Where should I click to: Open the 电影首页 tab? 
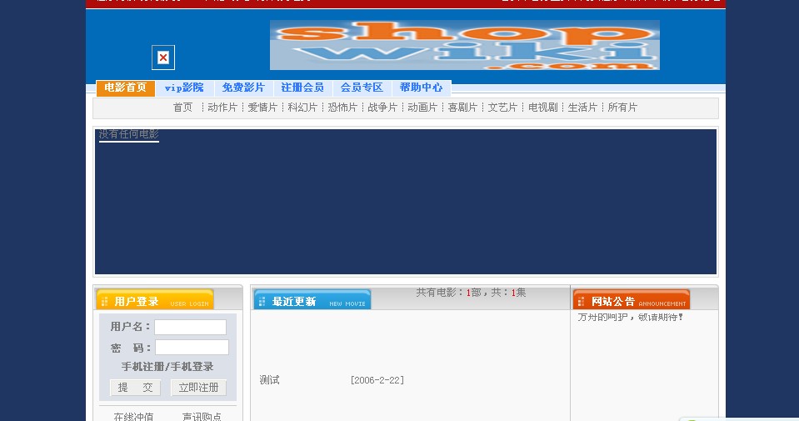coord(125,88)
